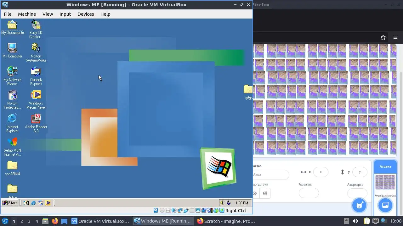This screenshot has height=226, width=403.
Task: Click the sprite x position field
Action: 321,172
